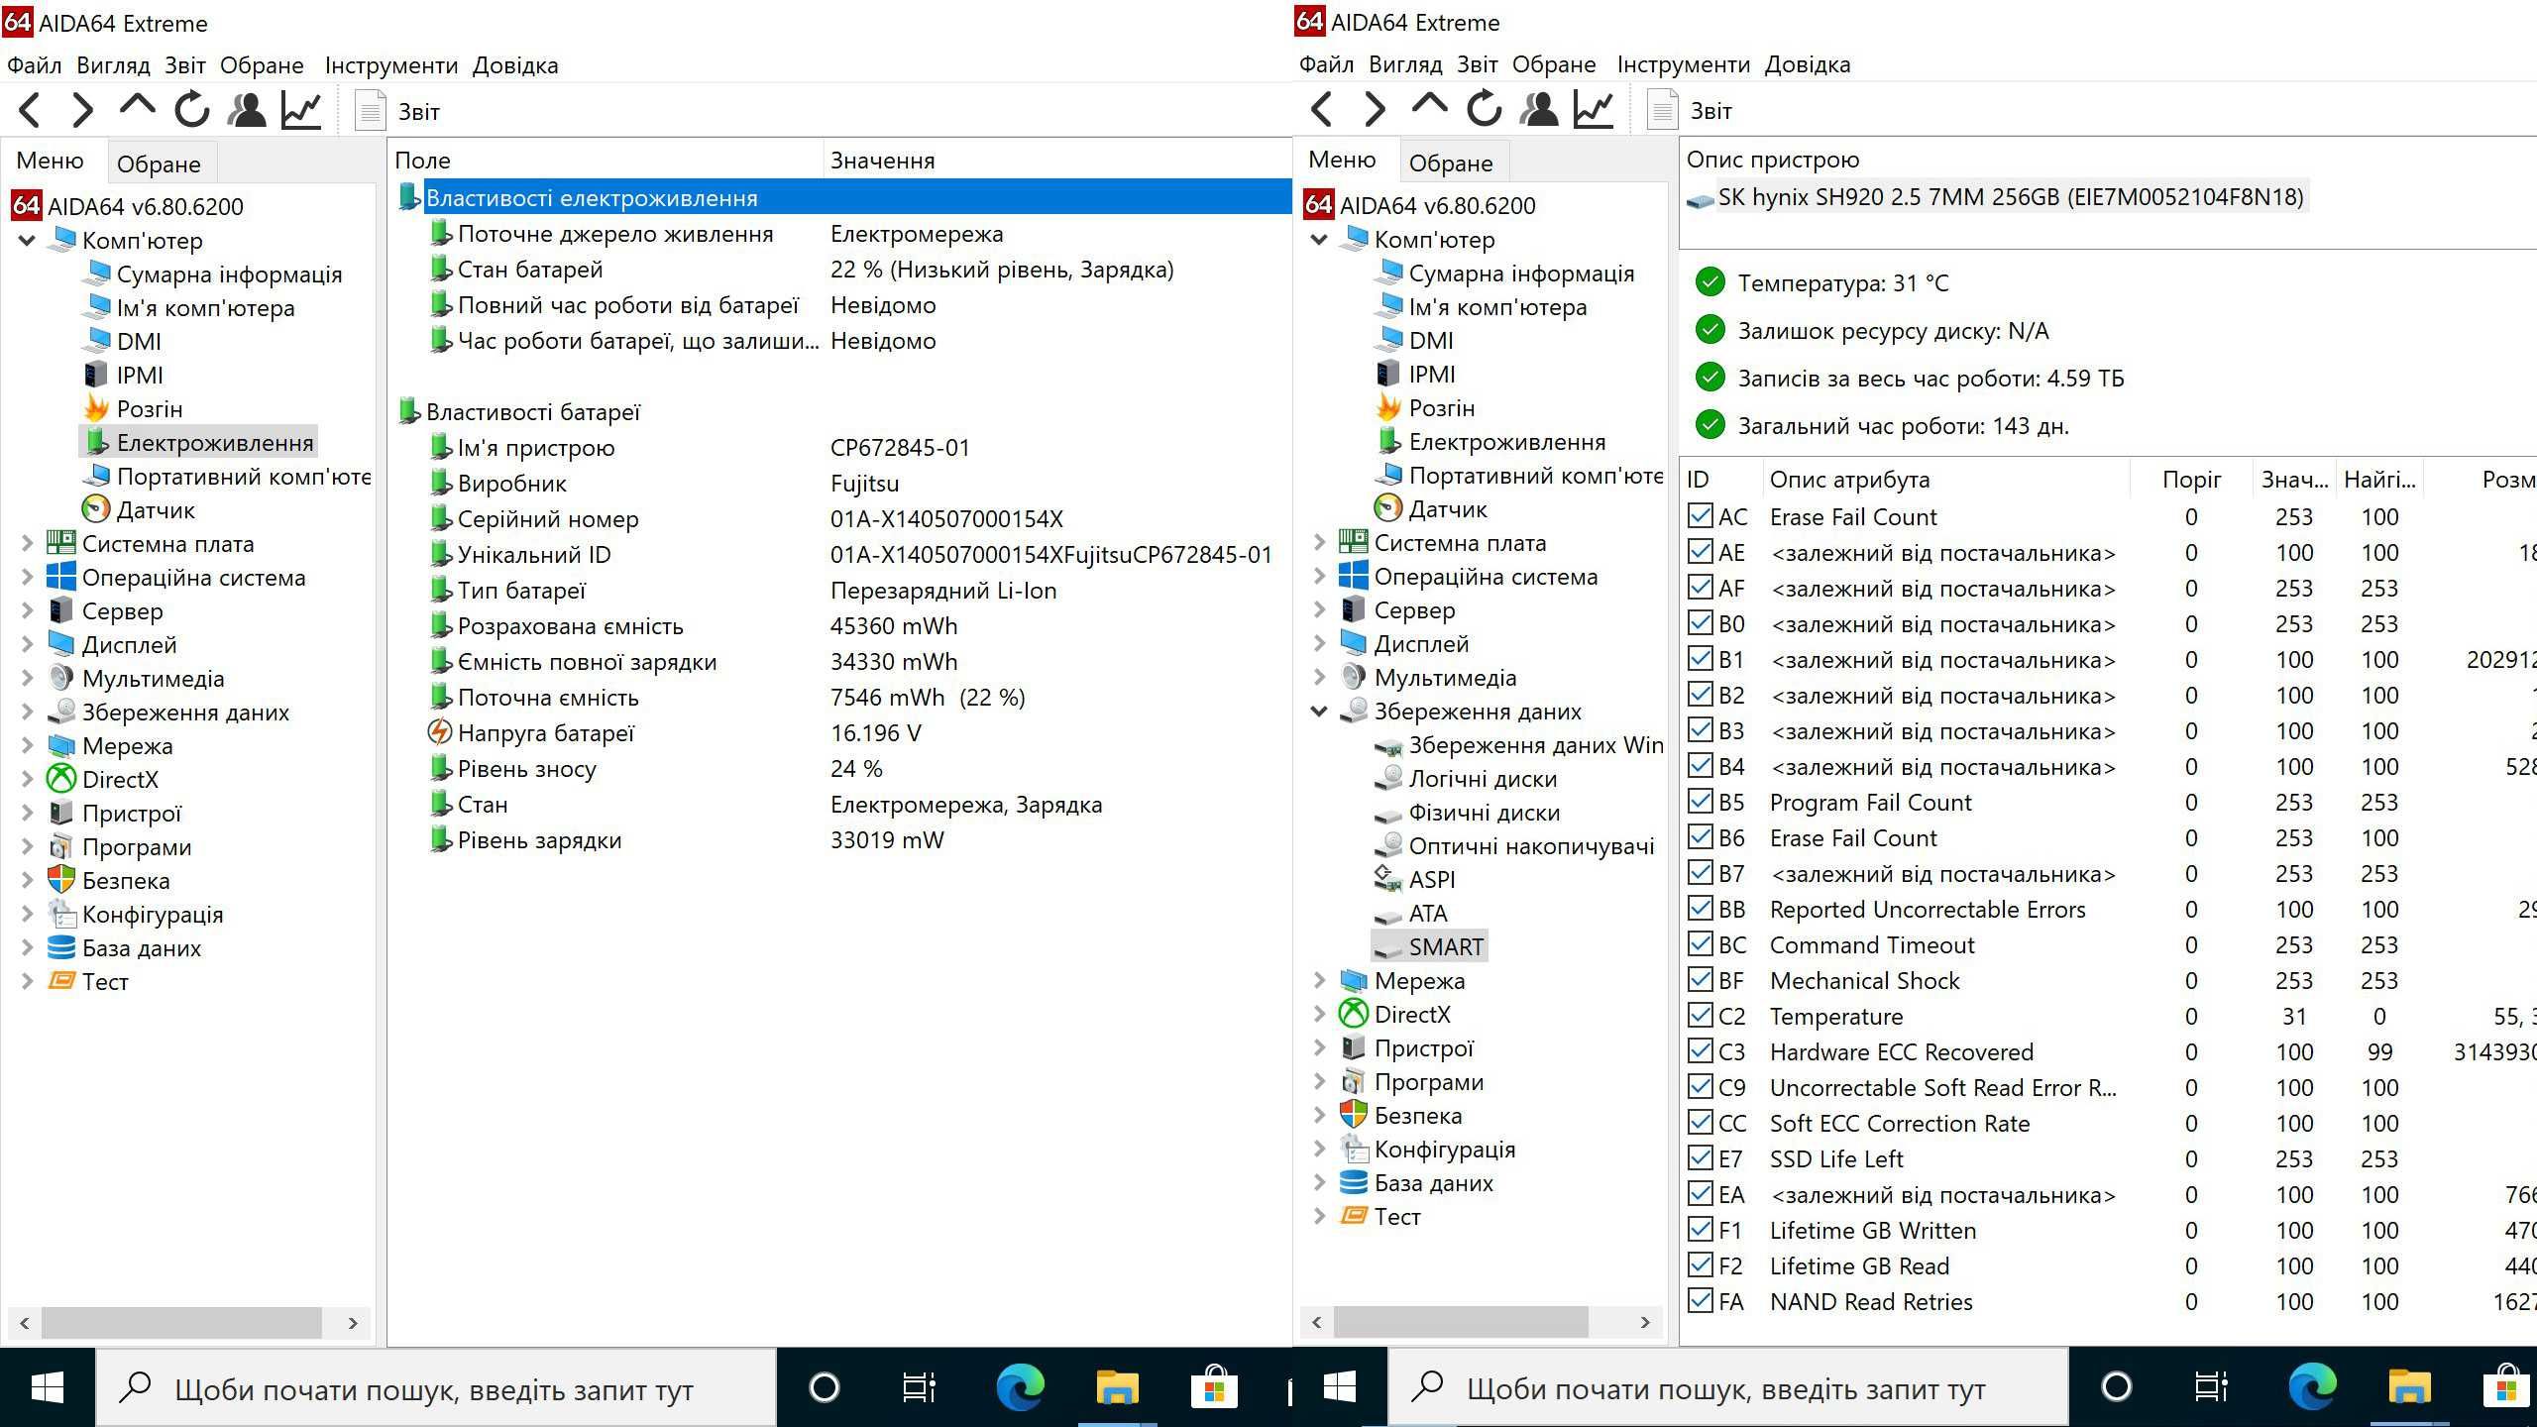The width and height of the screenshot is (2537, 1427).
Task: Toggle checkbox for BF Mechanical Shock
Action: click(1701, 979)
